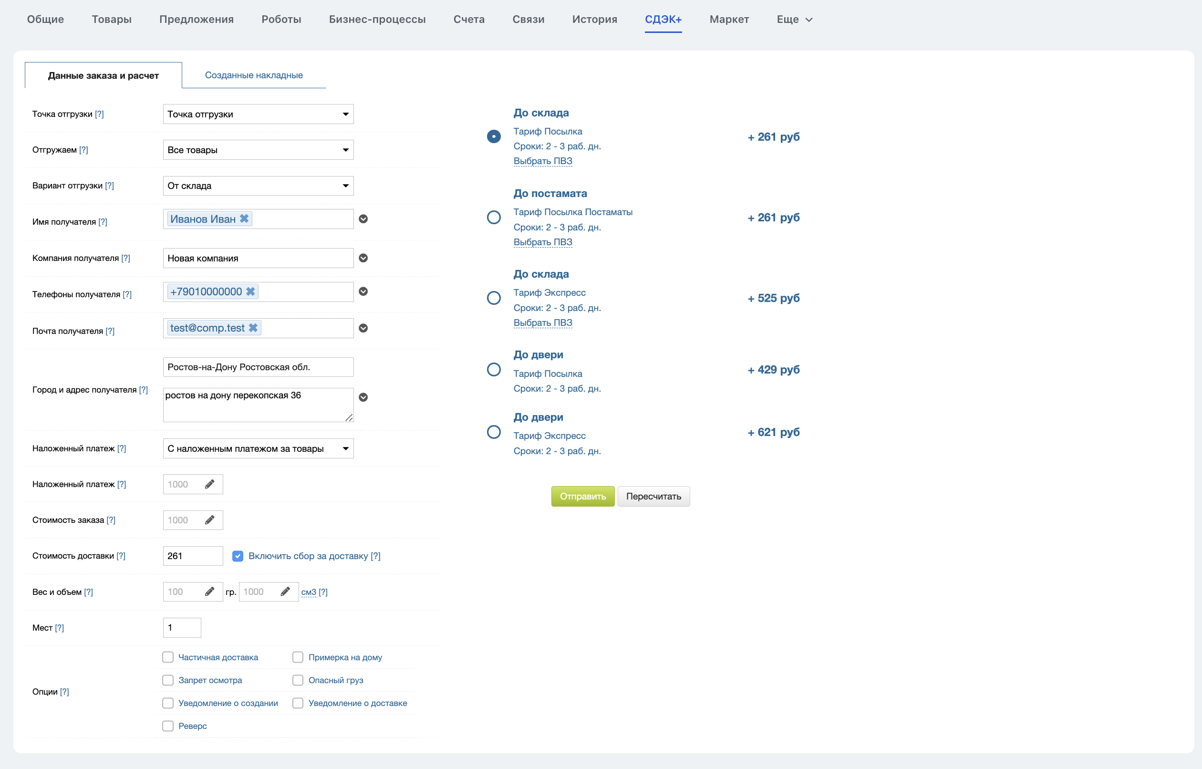The image size is (1202, 769).
Task: Remove the Иванов Иван recipient tag
Action: point(244,218)
